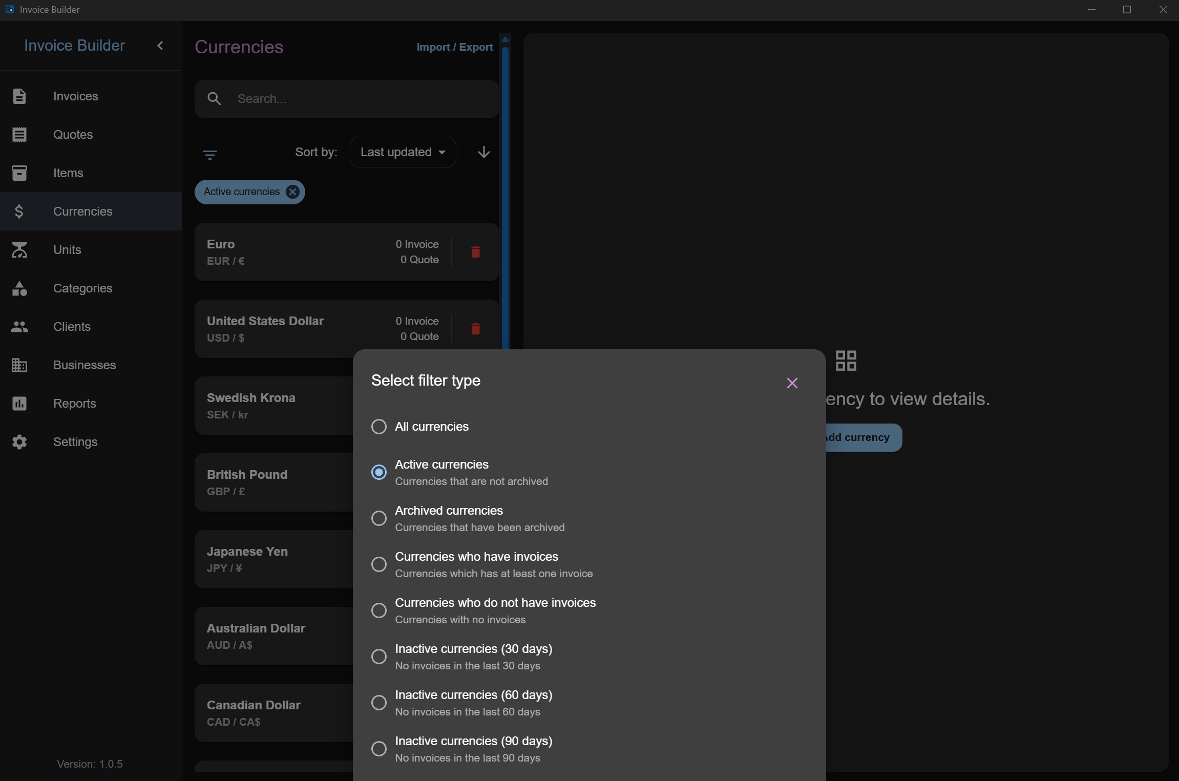Close the Select filter type dialog
Viewport: 1179px width, 781px height.
point(792,383)
